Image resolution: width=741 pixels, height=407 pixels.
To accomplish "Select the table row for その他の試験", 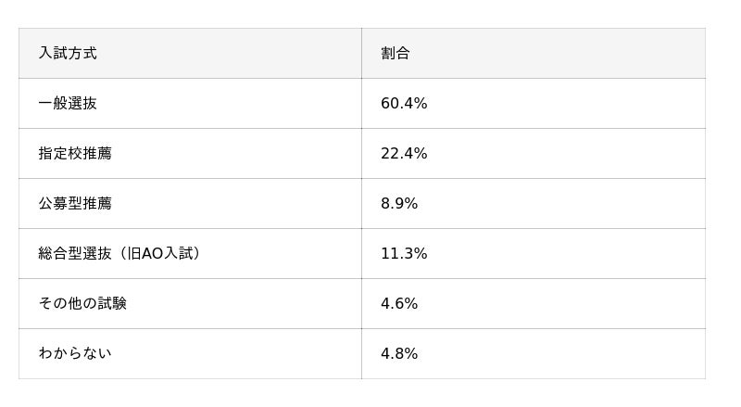I will pos(361,304).
